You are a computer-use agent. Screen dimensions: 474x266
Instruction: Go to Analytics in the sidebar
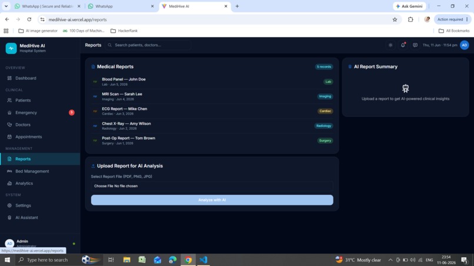coord(40,183)
